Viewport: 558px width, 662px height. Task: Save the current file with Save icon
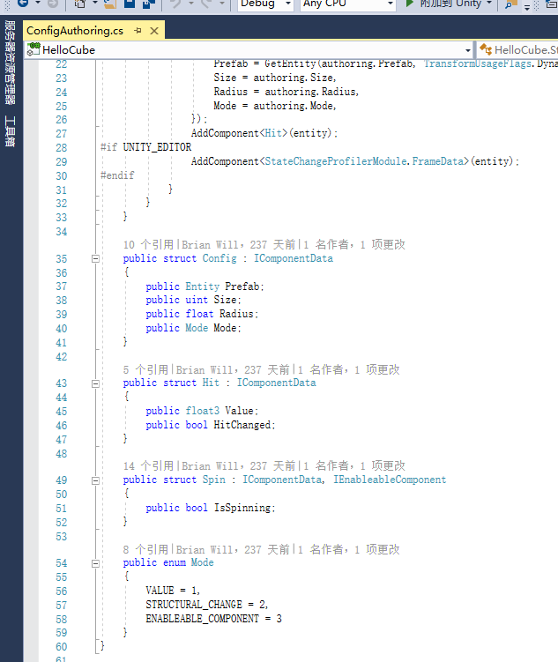[x=130, y=3]
